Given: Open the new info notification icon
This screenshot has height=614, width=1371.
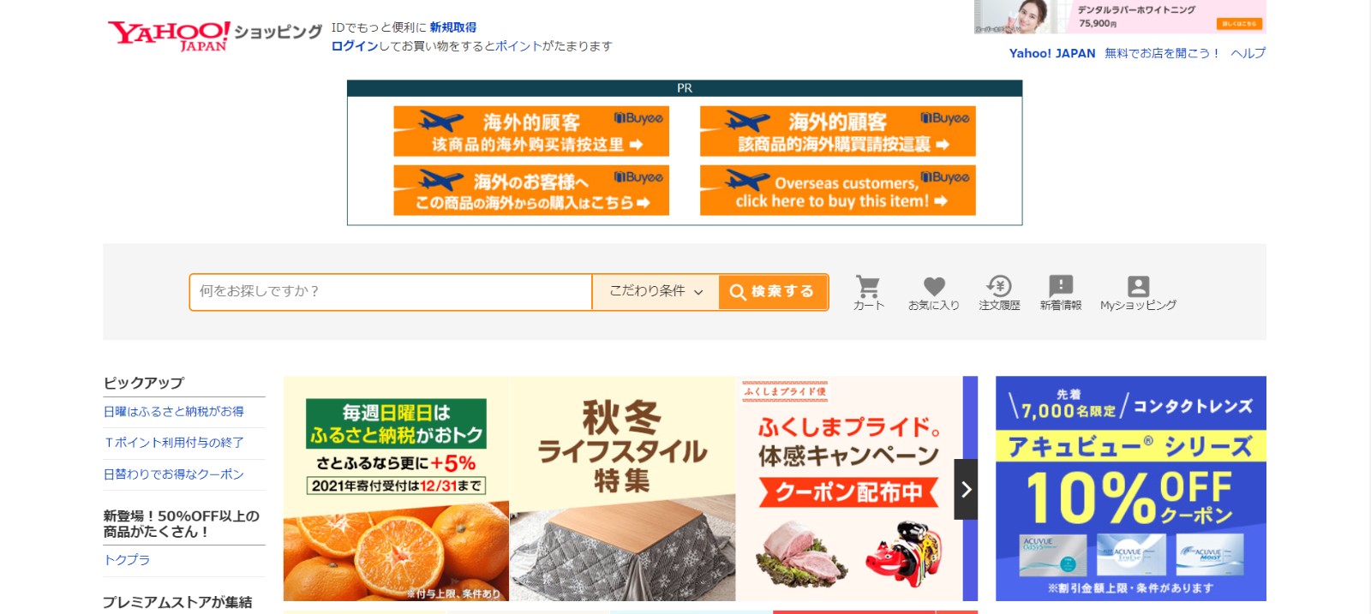Looking at the screenshot, I should pos(1061,292).
